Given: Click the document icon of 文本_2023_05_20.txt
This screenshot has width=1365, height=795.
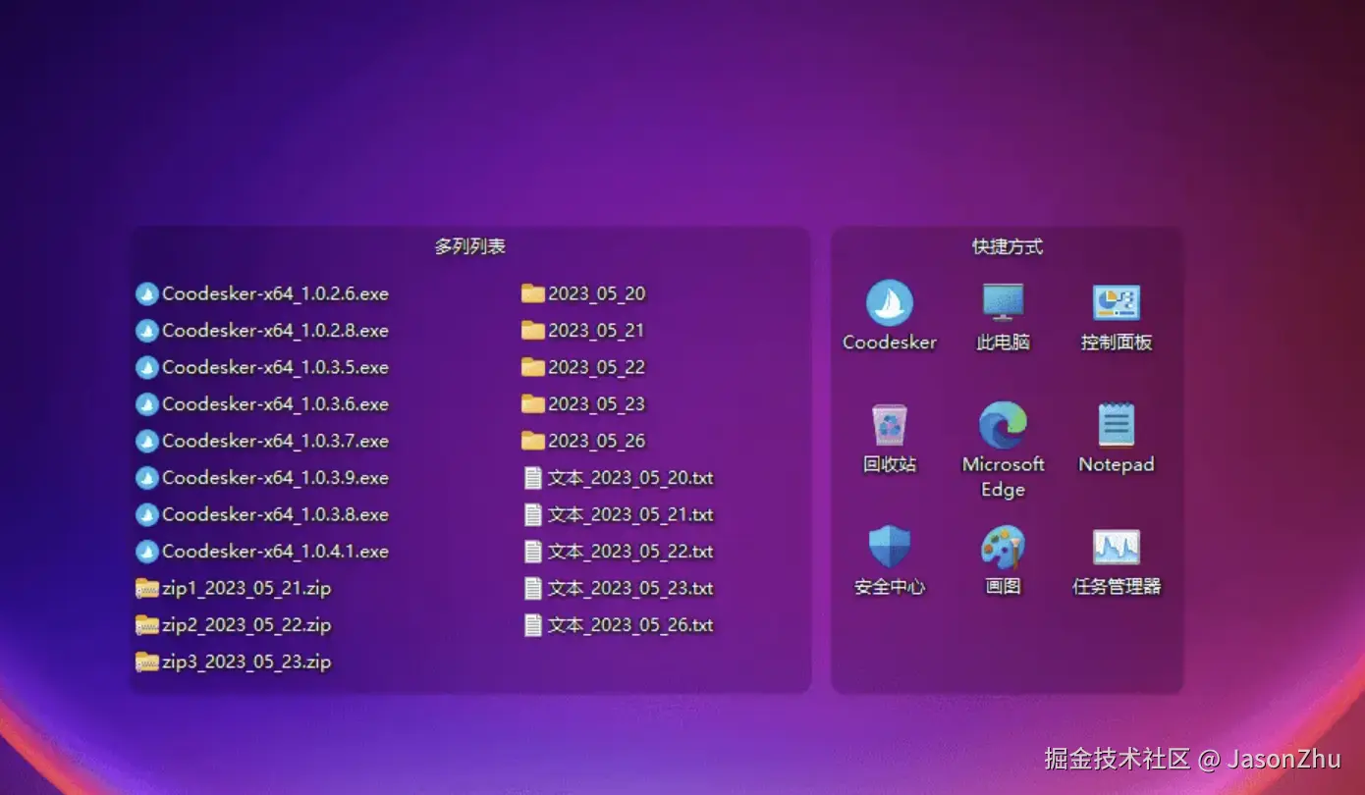Looking at the screenshot, I should pos(533,478).
